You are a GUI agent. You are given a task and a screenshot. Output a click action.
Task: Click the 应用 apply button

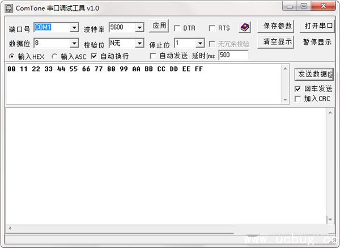(159, 26)
